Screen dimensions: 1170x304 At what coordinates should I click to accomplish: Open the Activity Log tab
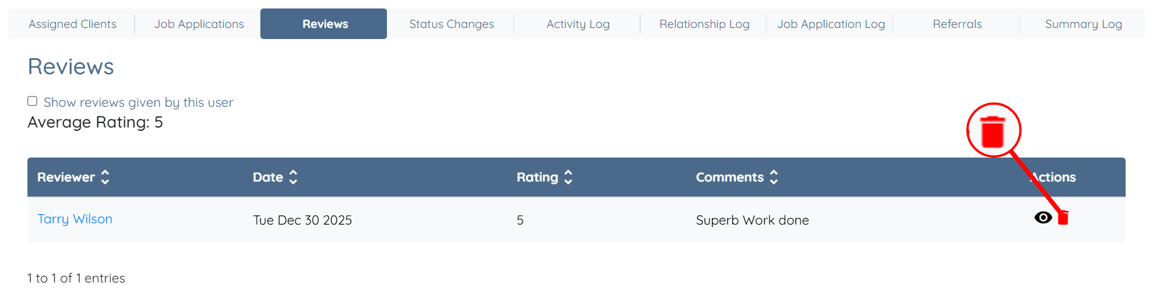point(578,24)
